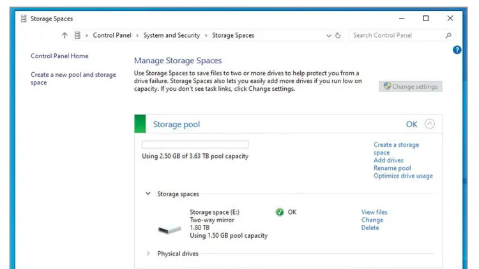Image resolution: width=479 pixels, height=269 pixels.
Task: Expand the Physical drives section
Action: pyautogui.click(x=148, y=254)
